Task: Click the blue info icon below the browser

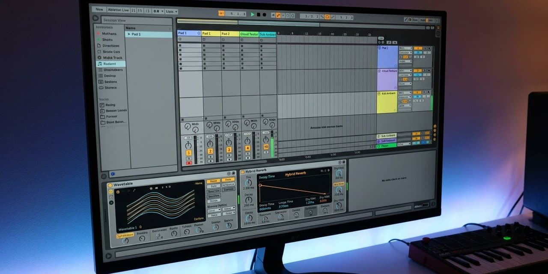Action: click(112, 174)
